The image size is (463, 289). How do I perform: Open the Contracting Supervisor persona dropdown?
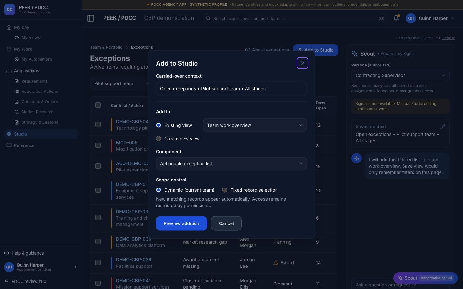(x=400, y=75)
